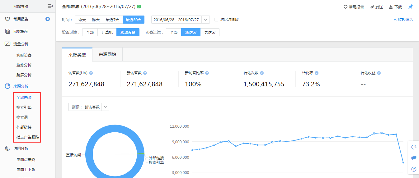Open help tooltip next to 访客数(UV)
This screenshot has height=178, width=419.
tap(91, 73)
